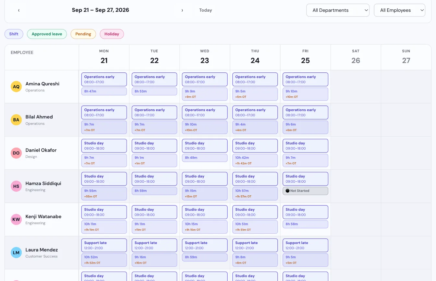This screenshot has width=436, height=281.
Task: Click Amina Qureshi's Tuesday 8h 53m timesheet
Action: [154, 92]
